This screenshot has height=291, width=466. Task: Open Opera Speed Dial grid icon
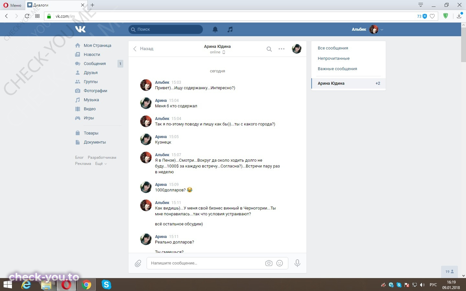37,16
